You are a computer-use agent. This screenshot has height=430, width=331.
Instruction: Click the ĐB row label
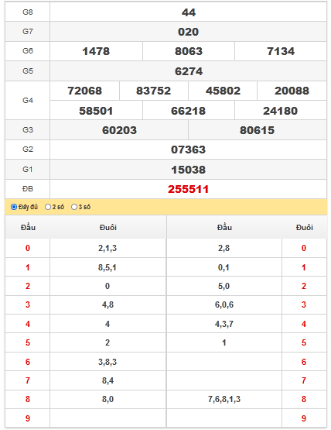pos(28,189)
